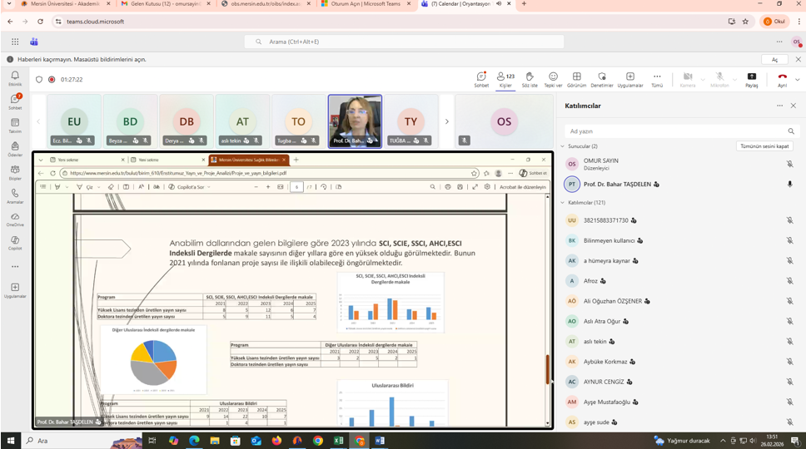Click the Paylaş share screen icon
This screenshot has height=449, width=806.
click(751, 78)
